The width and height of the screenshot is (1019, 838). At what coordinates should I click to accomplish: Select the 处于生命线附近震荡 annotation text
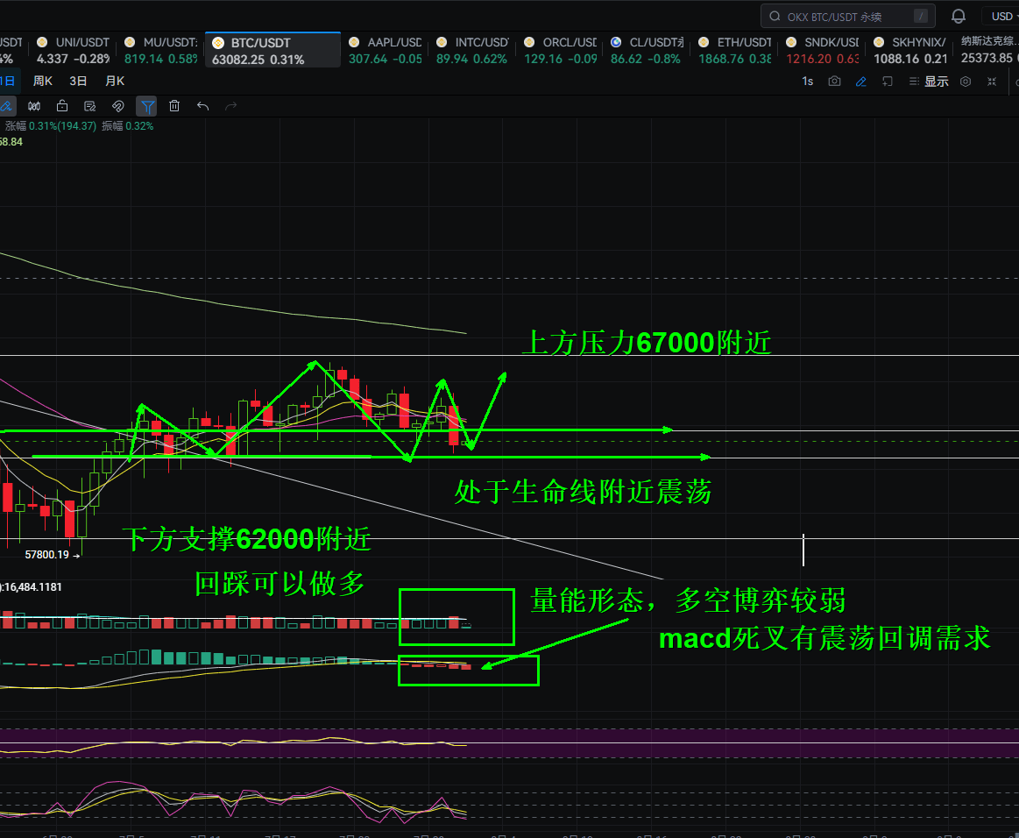583,492
